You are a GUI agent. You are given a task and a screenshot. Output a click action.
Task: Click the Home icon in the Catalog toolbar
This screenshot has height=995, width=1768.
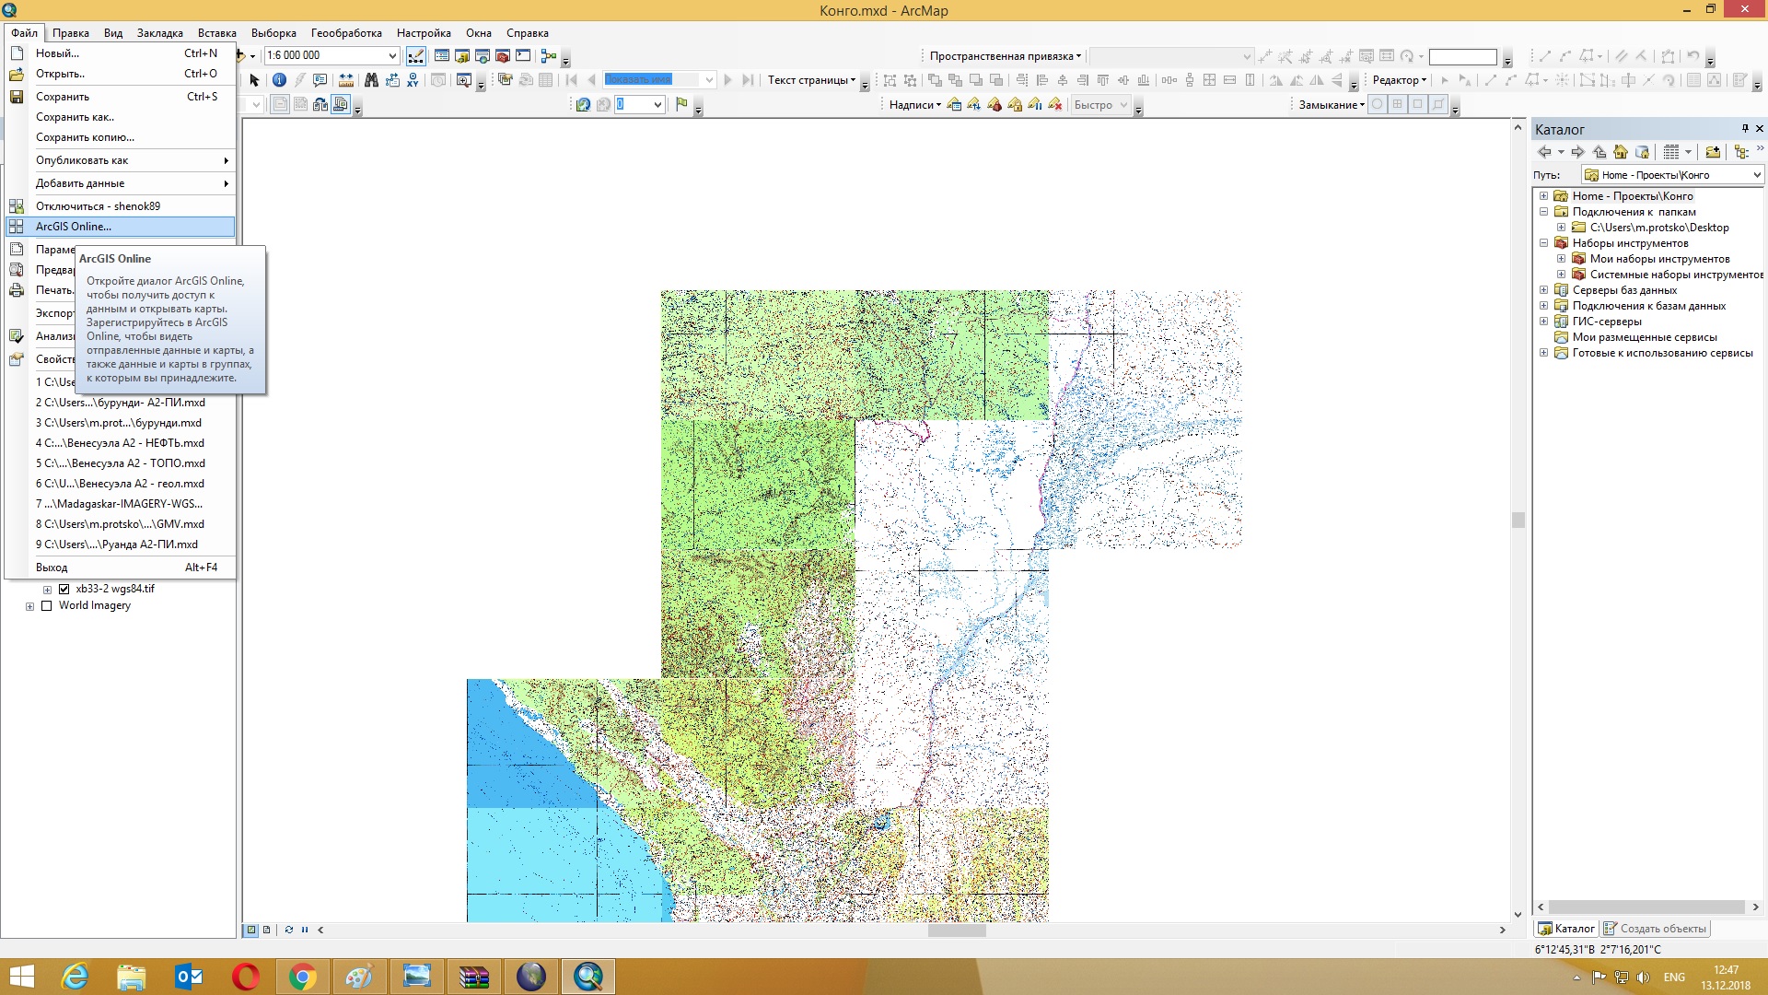(1621, 152)
